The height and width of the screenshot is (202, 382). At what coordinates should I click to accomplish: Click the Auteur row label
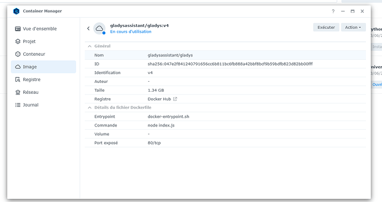point(101,81)
